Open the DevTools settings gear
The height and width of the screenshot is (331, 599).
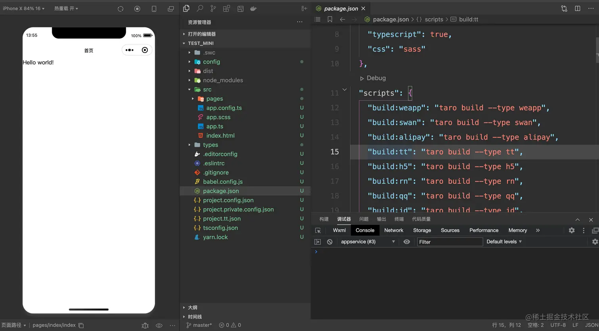pos(572,230)
